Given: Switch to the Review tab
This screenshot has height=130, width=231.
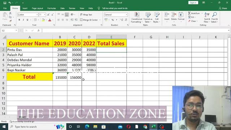Looking at the screenshot, I should (x=72, y=8).
